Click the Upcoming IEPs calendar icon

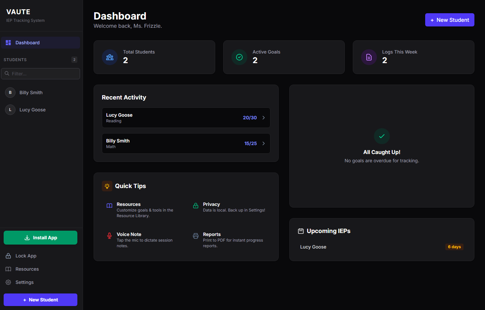[301, 231]
